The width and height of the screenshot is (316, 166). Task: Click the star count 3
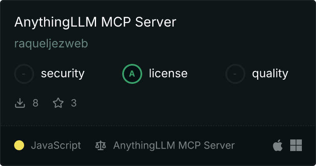tap(74, 103)
